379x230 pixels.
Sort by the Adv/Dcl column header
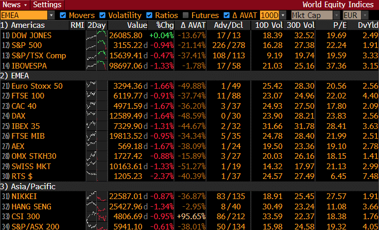tap(229, 25)
